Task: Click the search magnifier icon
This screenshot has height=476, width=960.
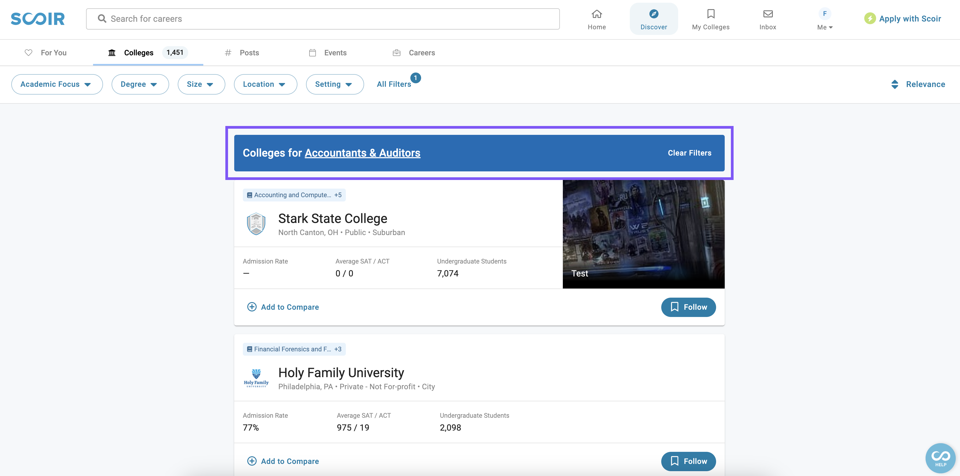Action: pos(102,19)
